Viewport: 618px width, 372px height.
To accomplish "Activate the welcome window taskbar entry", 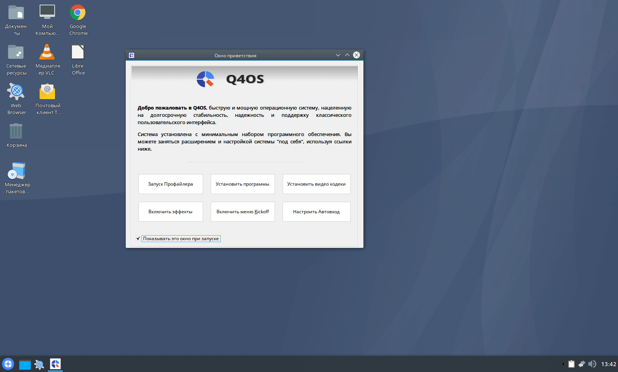I will point(55,364).
